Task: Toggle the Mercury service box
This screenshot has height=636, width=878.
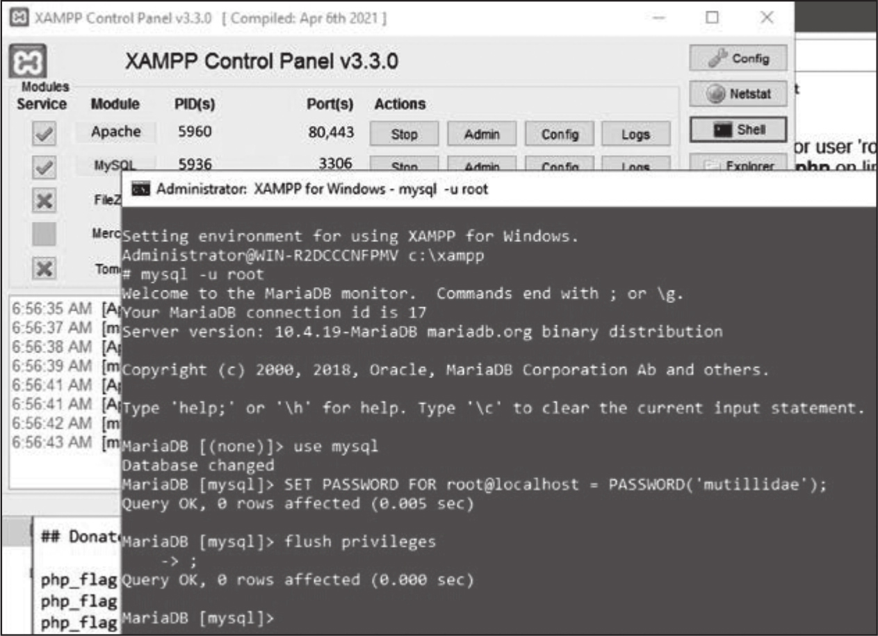Action: (44, 234)
